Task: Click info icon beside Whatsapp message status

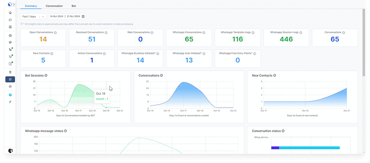Action: click(x=66, y=131)
